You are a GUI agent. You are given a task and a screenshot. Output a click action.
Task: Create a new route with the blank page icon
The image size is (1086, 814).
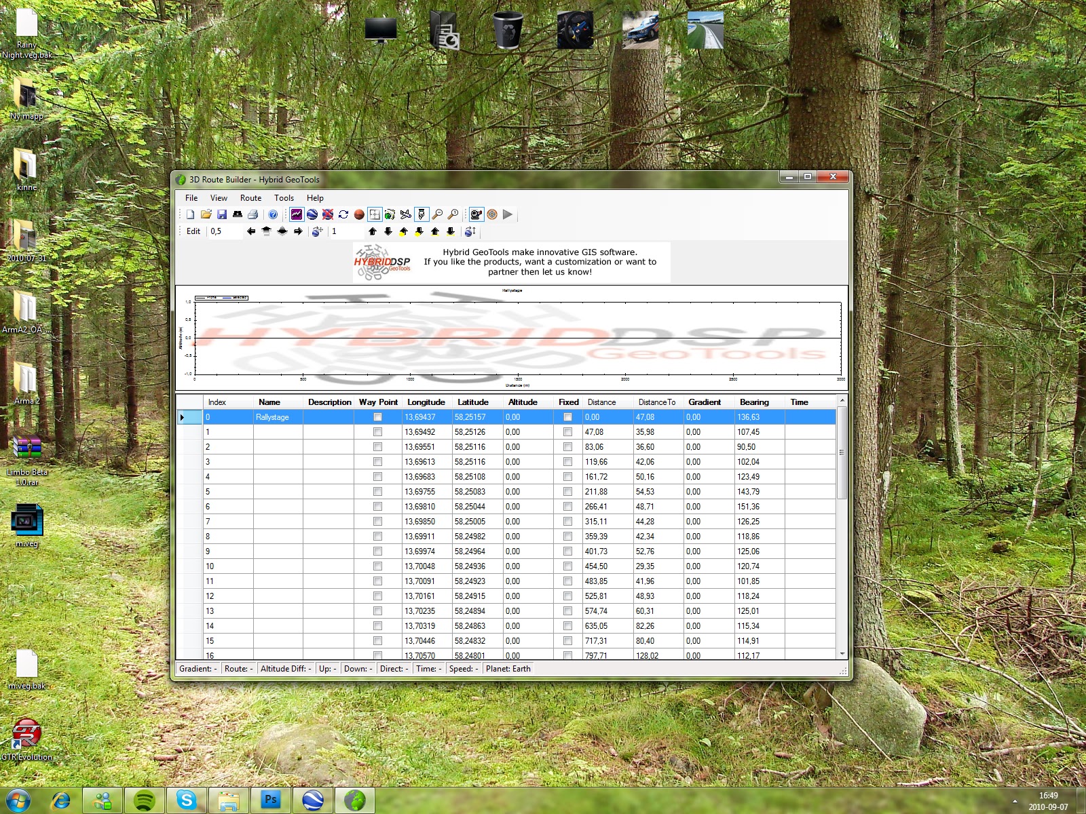coord(191,214)
